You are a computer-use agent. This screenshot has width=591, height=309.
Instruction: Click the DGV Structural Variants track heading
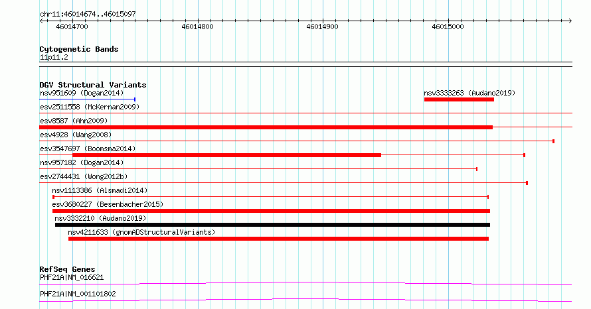pos(93,85)
